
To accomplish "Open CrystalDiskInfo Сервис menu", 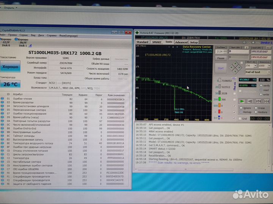I will pos(24,35).
